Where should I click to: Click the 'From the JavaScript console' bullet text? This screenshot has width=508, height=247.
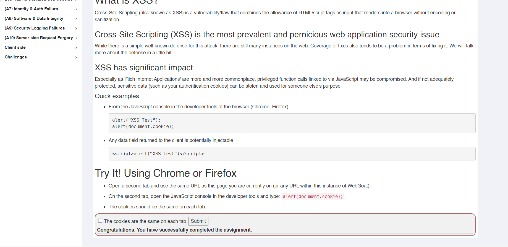click(198, 107)
